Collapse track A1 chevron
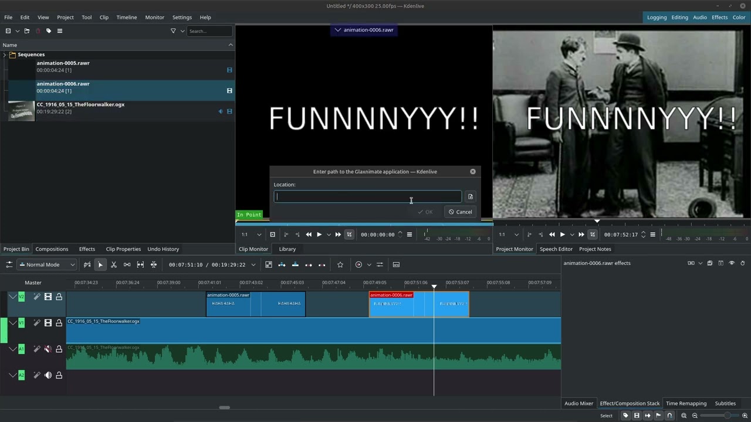Screen dimensions: 751x422 pos(12,349)
